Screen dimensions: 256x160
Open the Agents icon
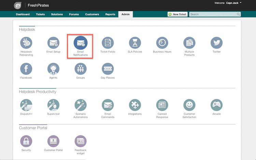(53, 69)
